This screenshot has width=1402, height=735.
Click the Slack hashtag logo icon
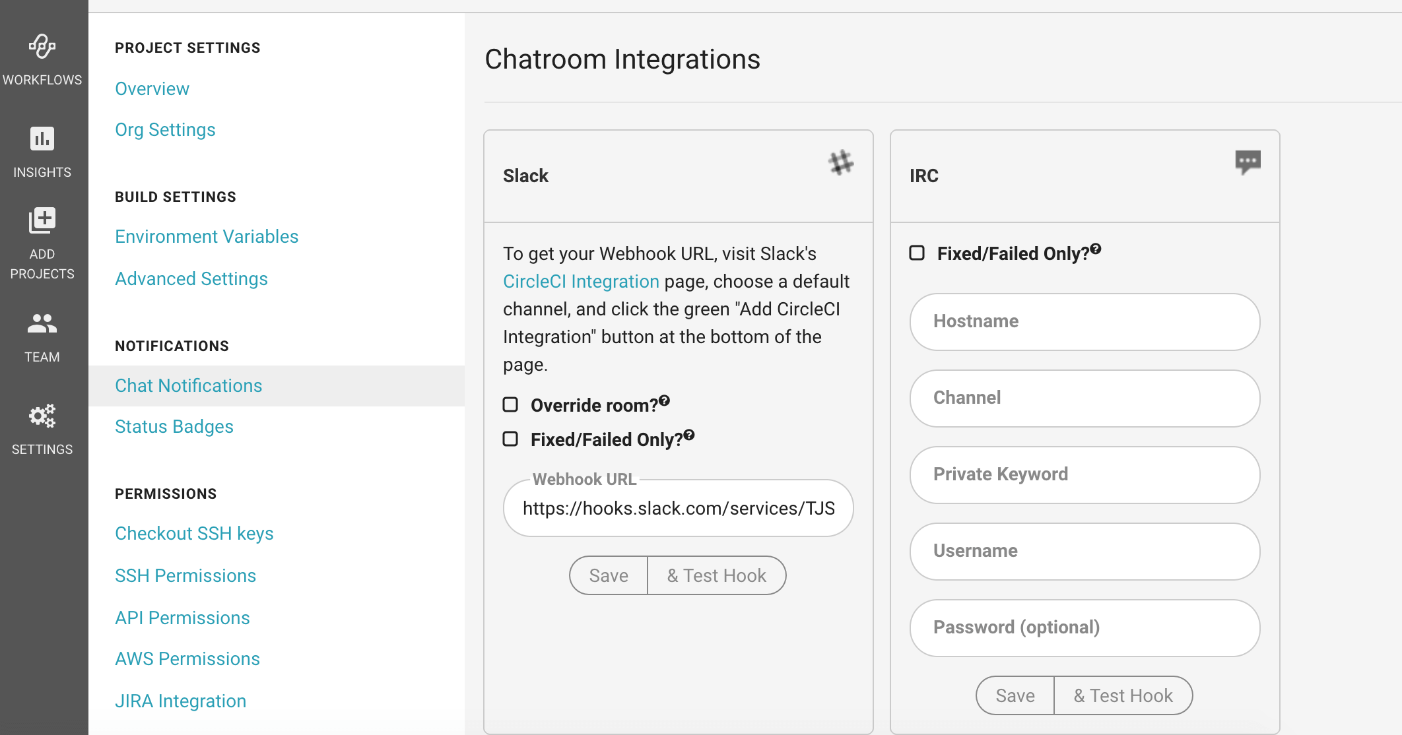click(841, 162)
